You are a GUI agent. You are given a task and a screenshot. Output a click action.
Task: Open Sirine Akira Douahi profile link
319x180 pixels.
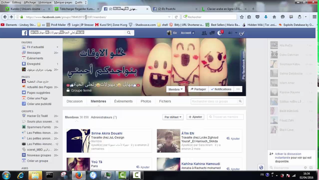(x=107, y=133)
